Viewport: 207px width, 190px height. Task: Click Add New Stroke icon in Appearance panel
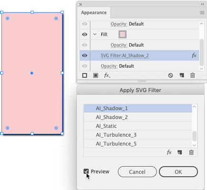[x=85, y=76]
